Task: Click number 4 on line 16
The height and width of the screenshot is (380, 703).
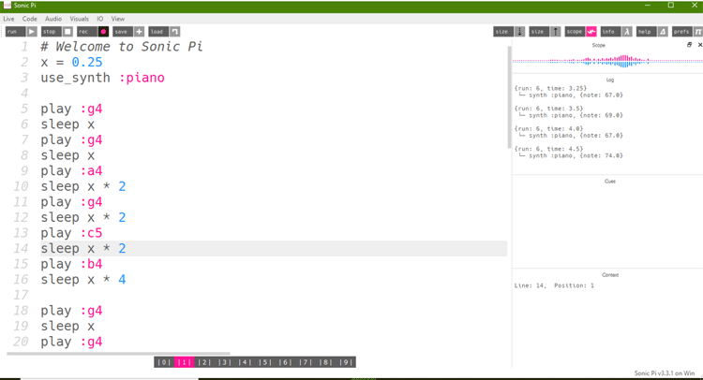Action: [122, 280]
